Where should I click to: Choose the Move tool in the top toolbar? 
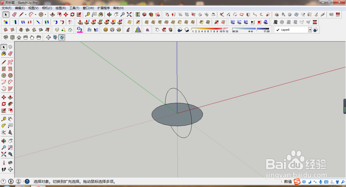66,15
